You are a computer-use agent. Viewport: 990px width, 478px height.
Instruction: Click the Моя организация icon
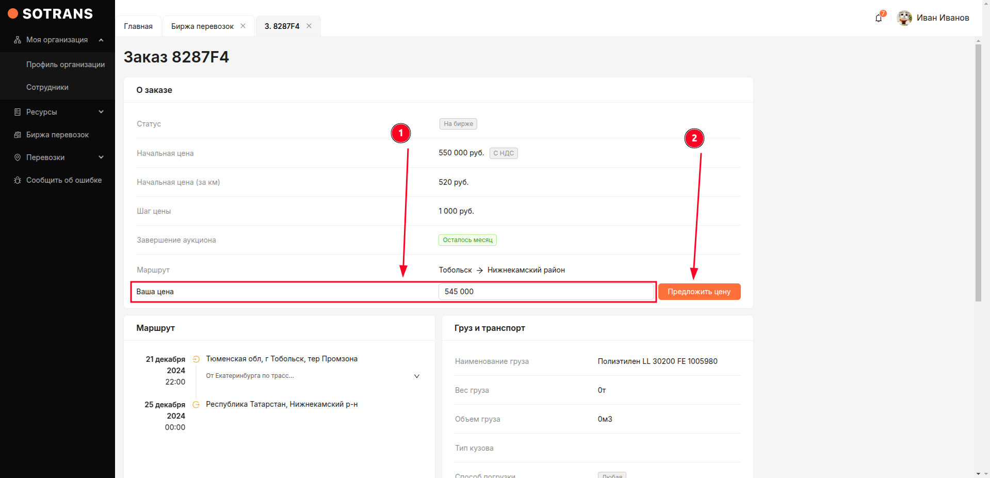pyautogui.click(x=18, y=40)
